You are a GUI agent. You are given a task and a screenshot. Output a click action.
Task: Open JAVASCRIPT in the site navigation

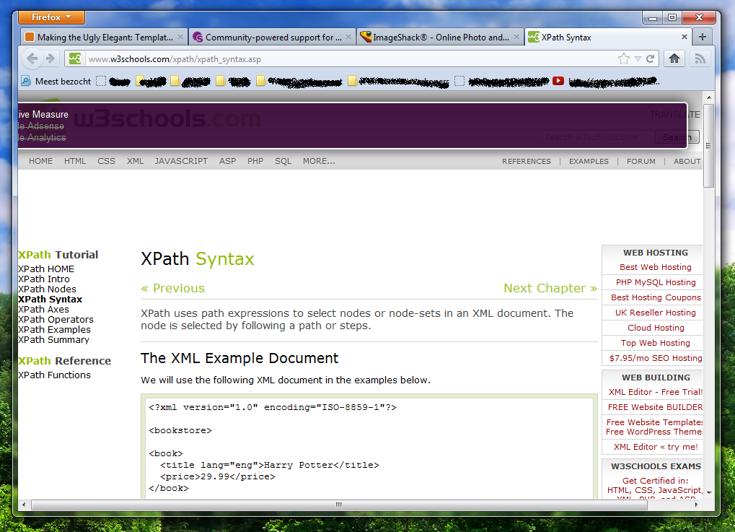pos(181,161)
